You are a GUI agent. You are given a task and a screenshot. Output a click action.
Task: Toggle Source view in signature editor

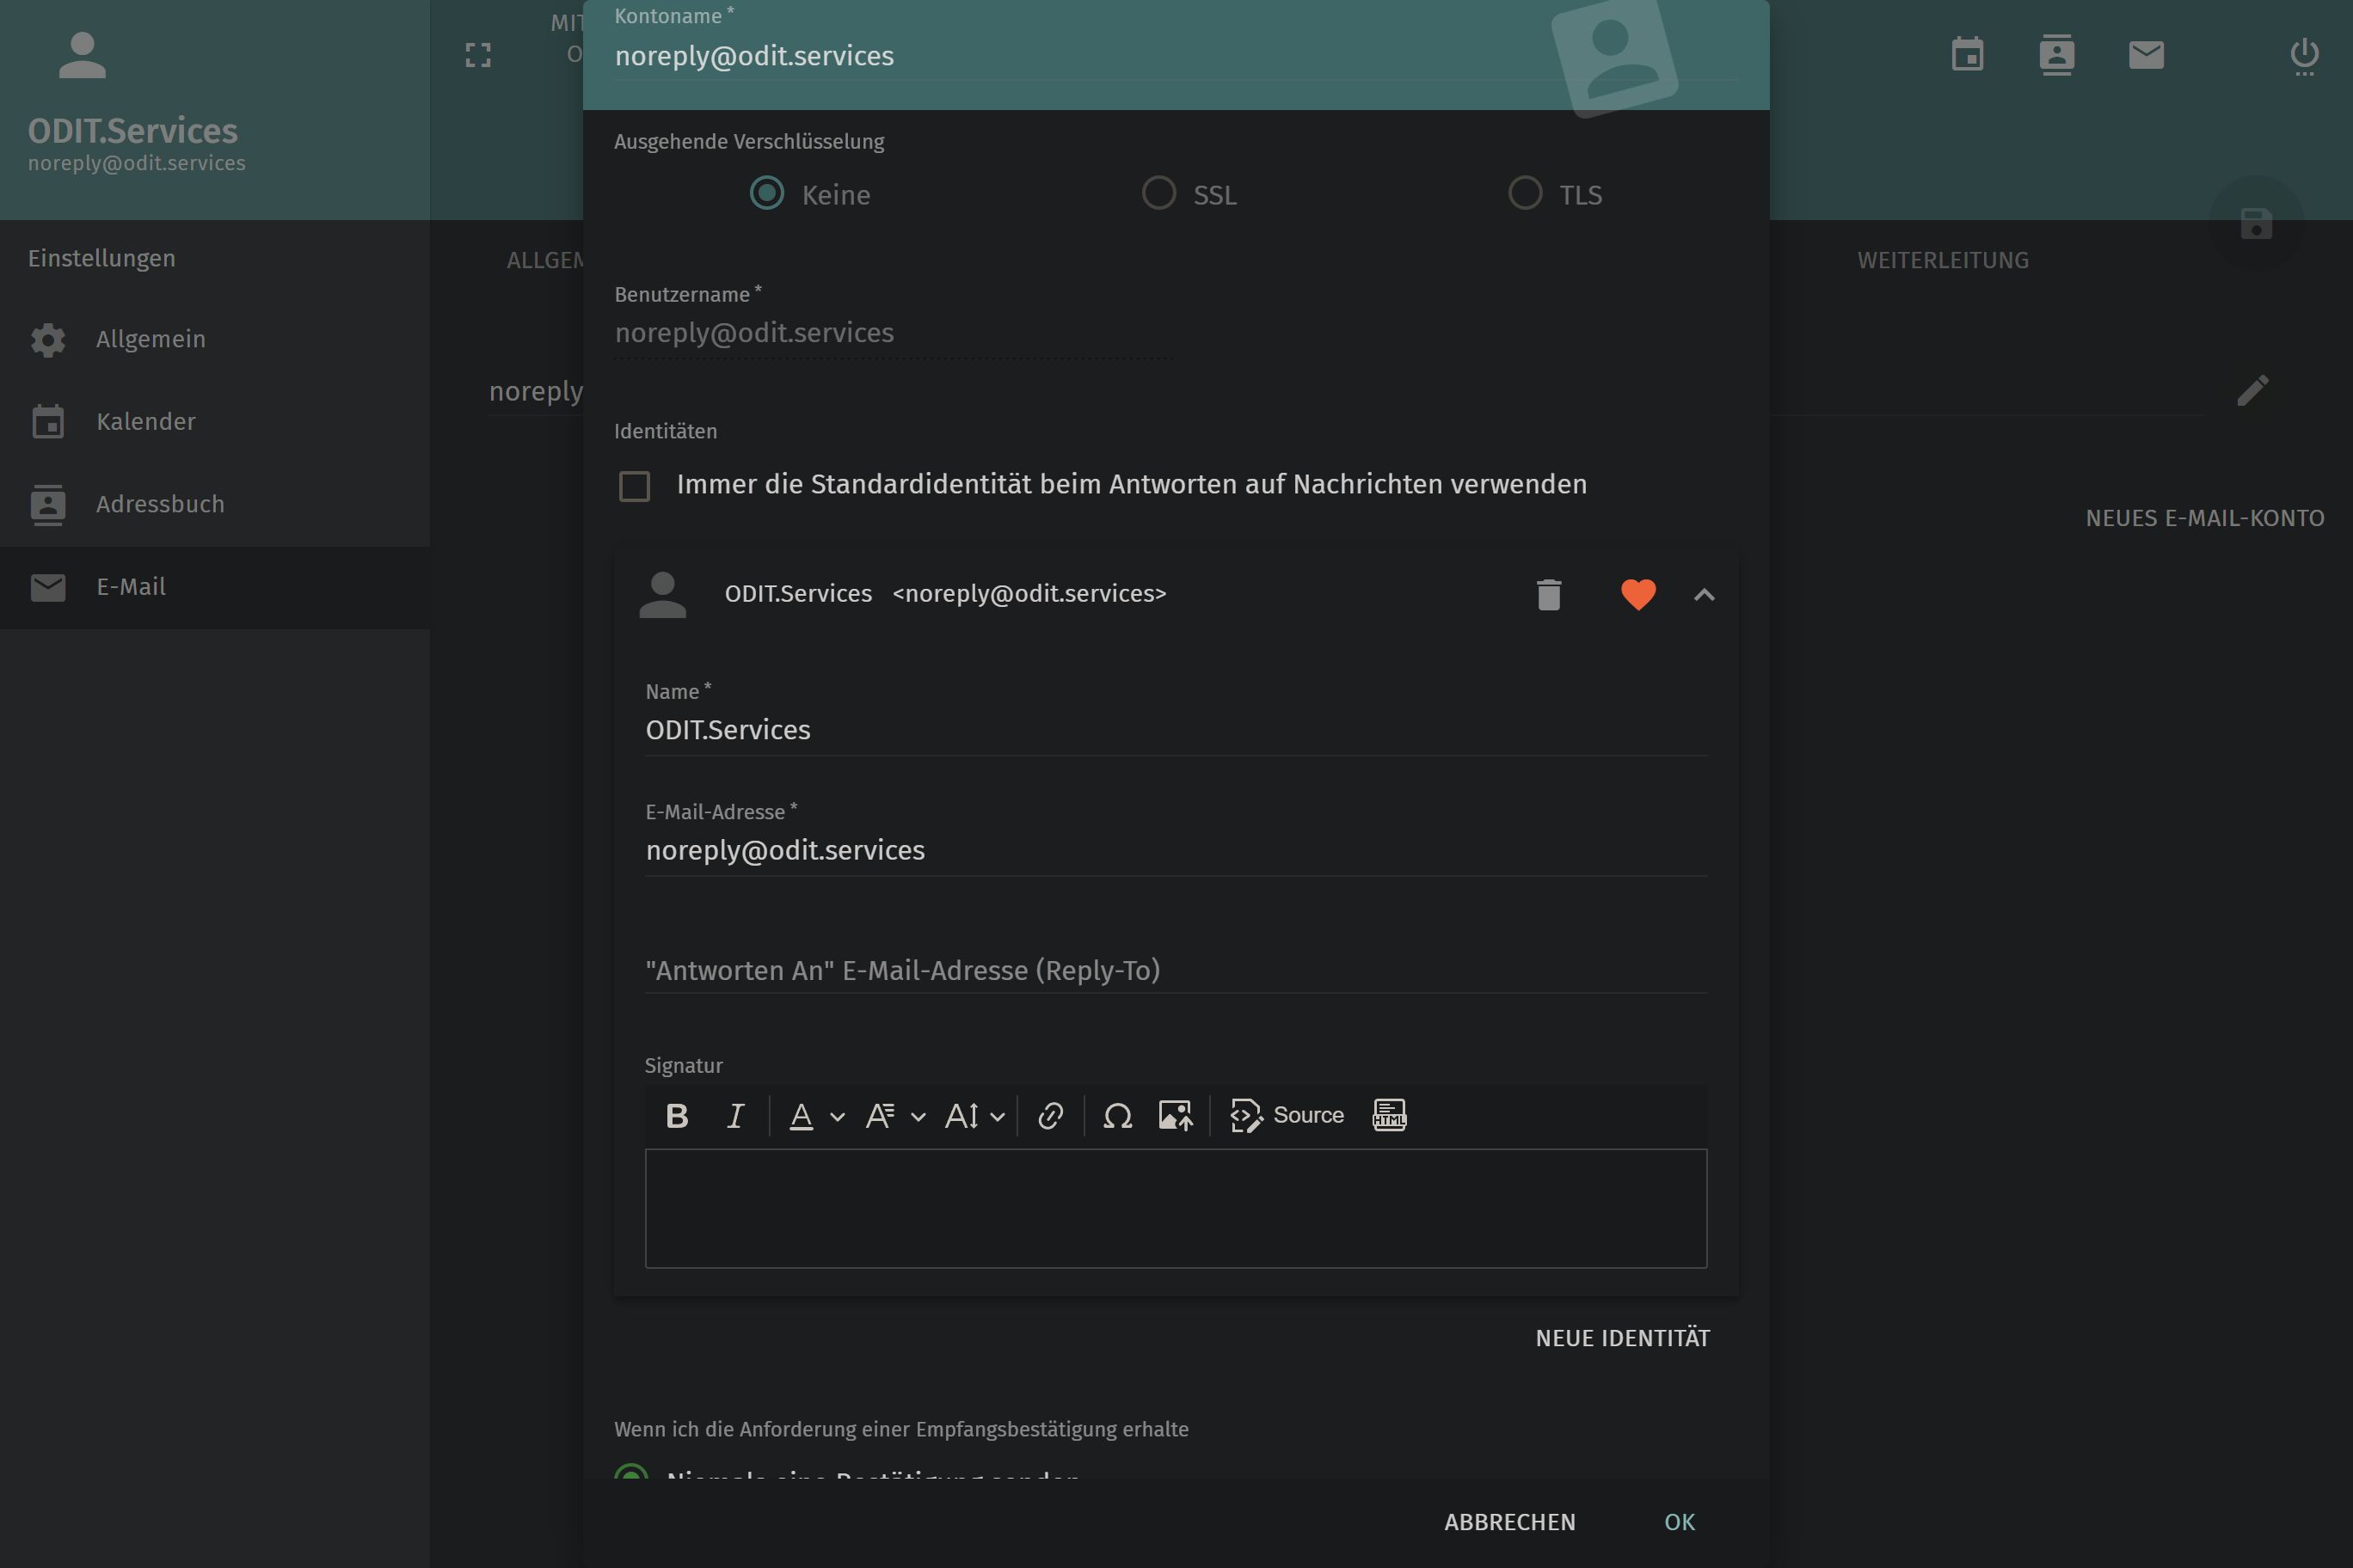(1287, 1115)
